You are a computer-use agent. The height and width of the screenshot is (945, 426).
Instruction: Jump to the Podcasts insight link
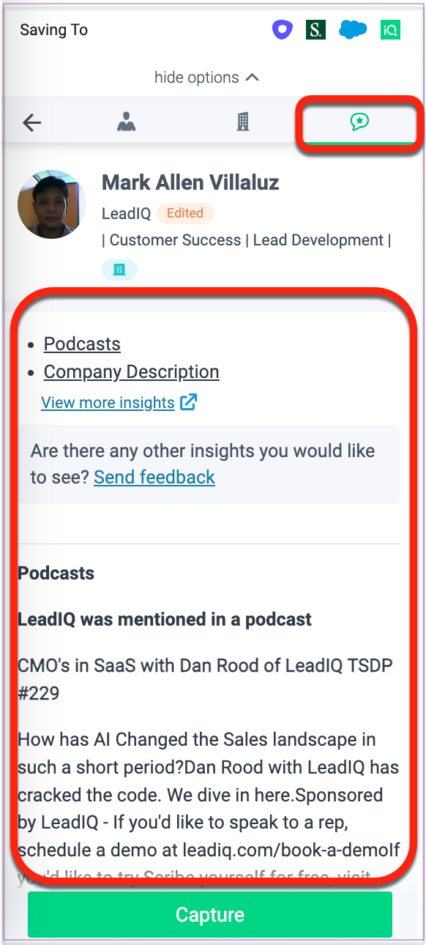tap(82, 344)
